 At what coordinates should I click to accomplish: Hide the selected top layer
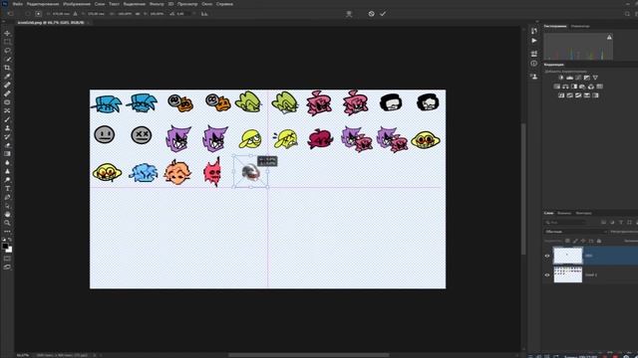pyautogui.click(x=547, y=256)
